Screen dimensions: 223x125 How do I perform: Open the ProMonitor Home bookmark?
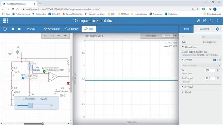click(21, 14)
